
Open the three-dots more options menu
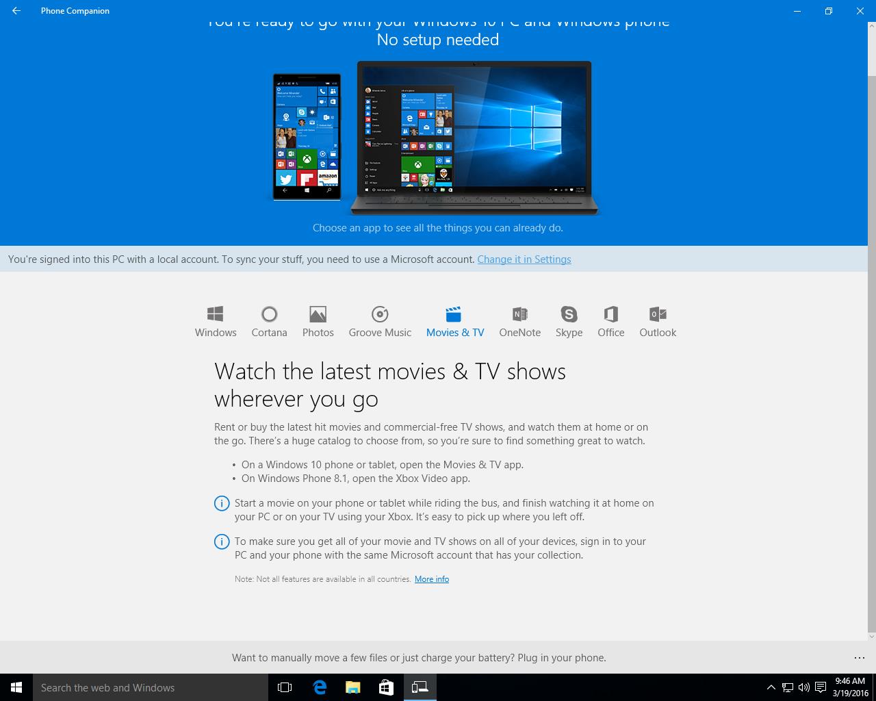860,658
